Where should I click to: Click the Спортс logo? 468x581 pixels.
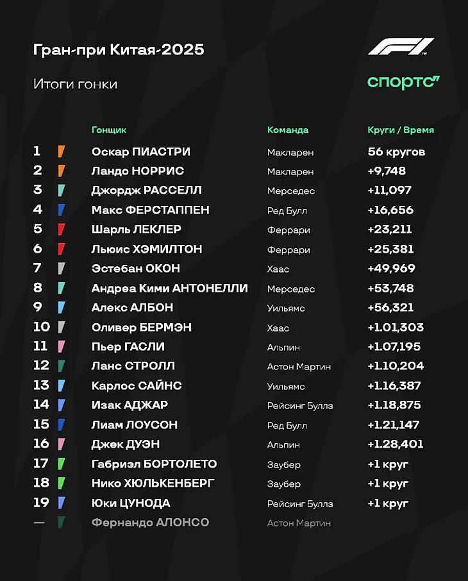[403, 82]
